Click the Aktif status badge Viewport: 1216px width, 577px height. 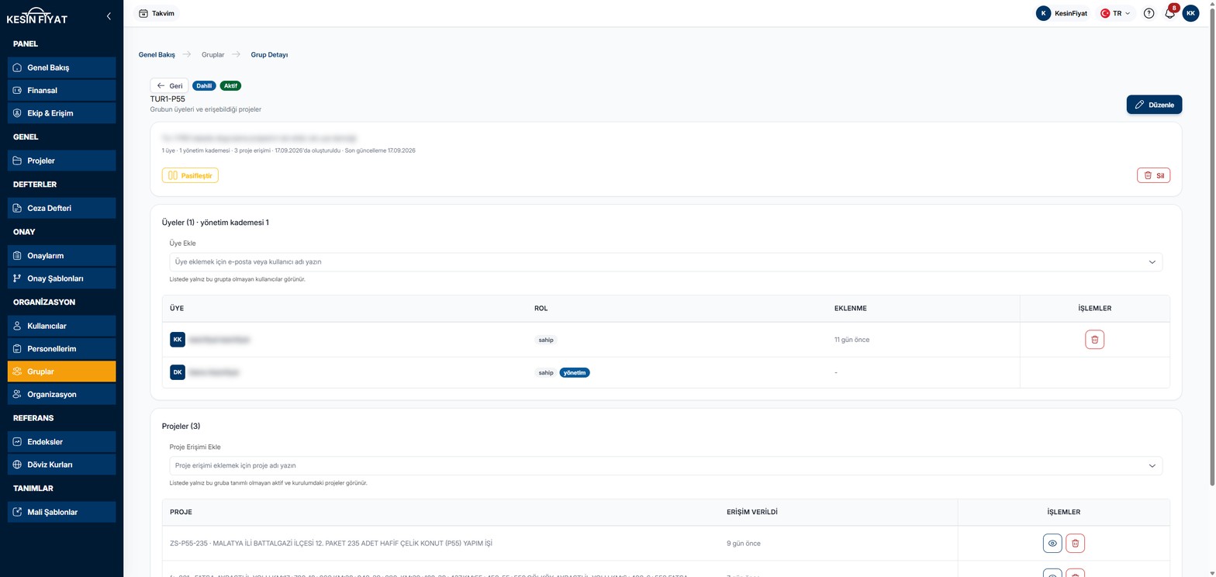(231, 86)
